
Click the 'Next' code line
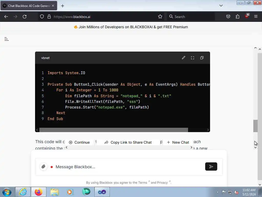tap(61, 113)
